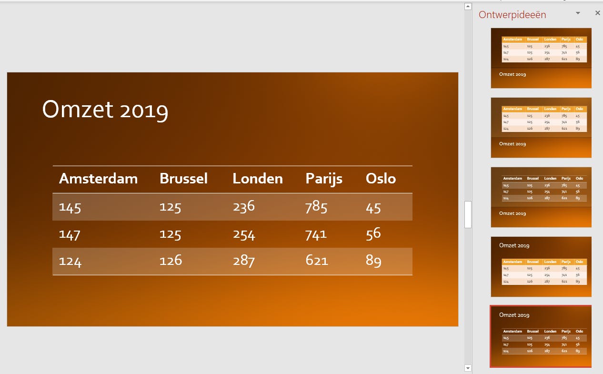Image resolution: width=603 pixels, height=374 pixels.
Task: Click the slide scrollbar's up arrow
Action: 468,6
